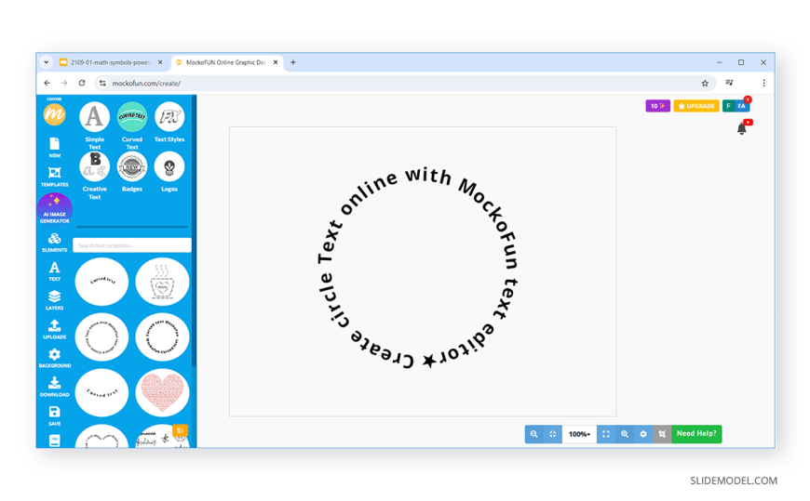Open the Chrome three-dot menu
Image resolution: width=810 pixels, height=501 pixels.
[763, 83]
